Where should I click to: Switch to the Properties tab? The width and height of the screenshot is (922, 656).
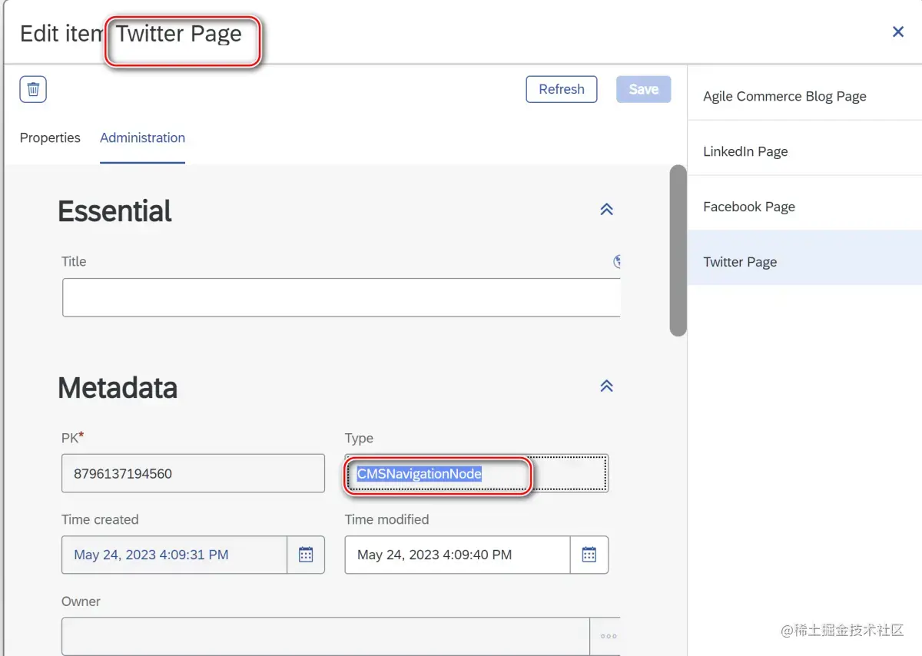coord(50,138)
